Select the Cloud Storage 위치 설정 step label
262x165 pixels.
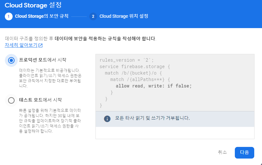coord(124,16)
